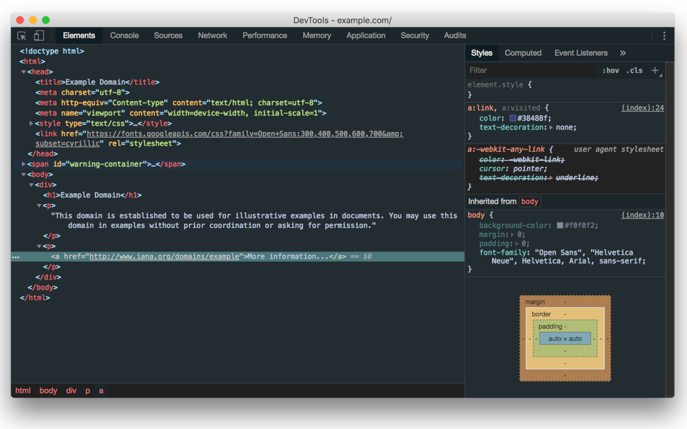Select the h1 Example Domain row

click(x=92, y=195)
